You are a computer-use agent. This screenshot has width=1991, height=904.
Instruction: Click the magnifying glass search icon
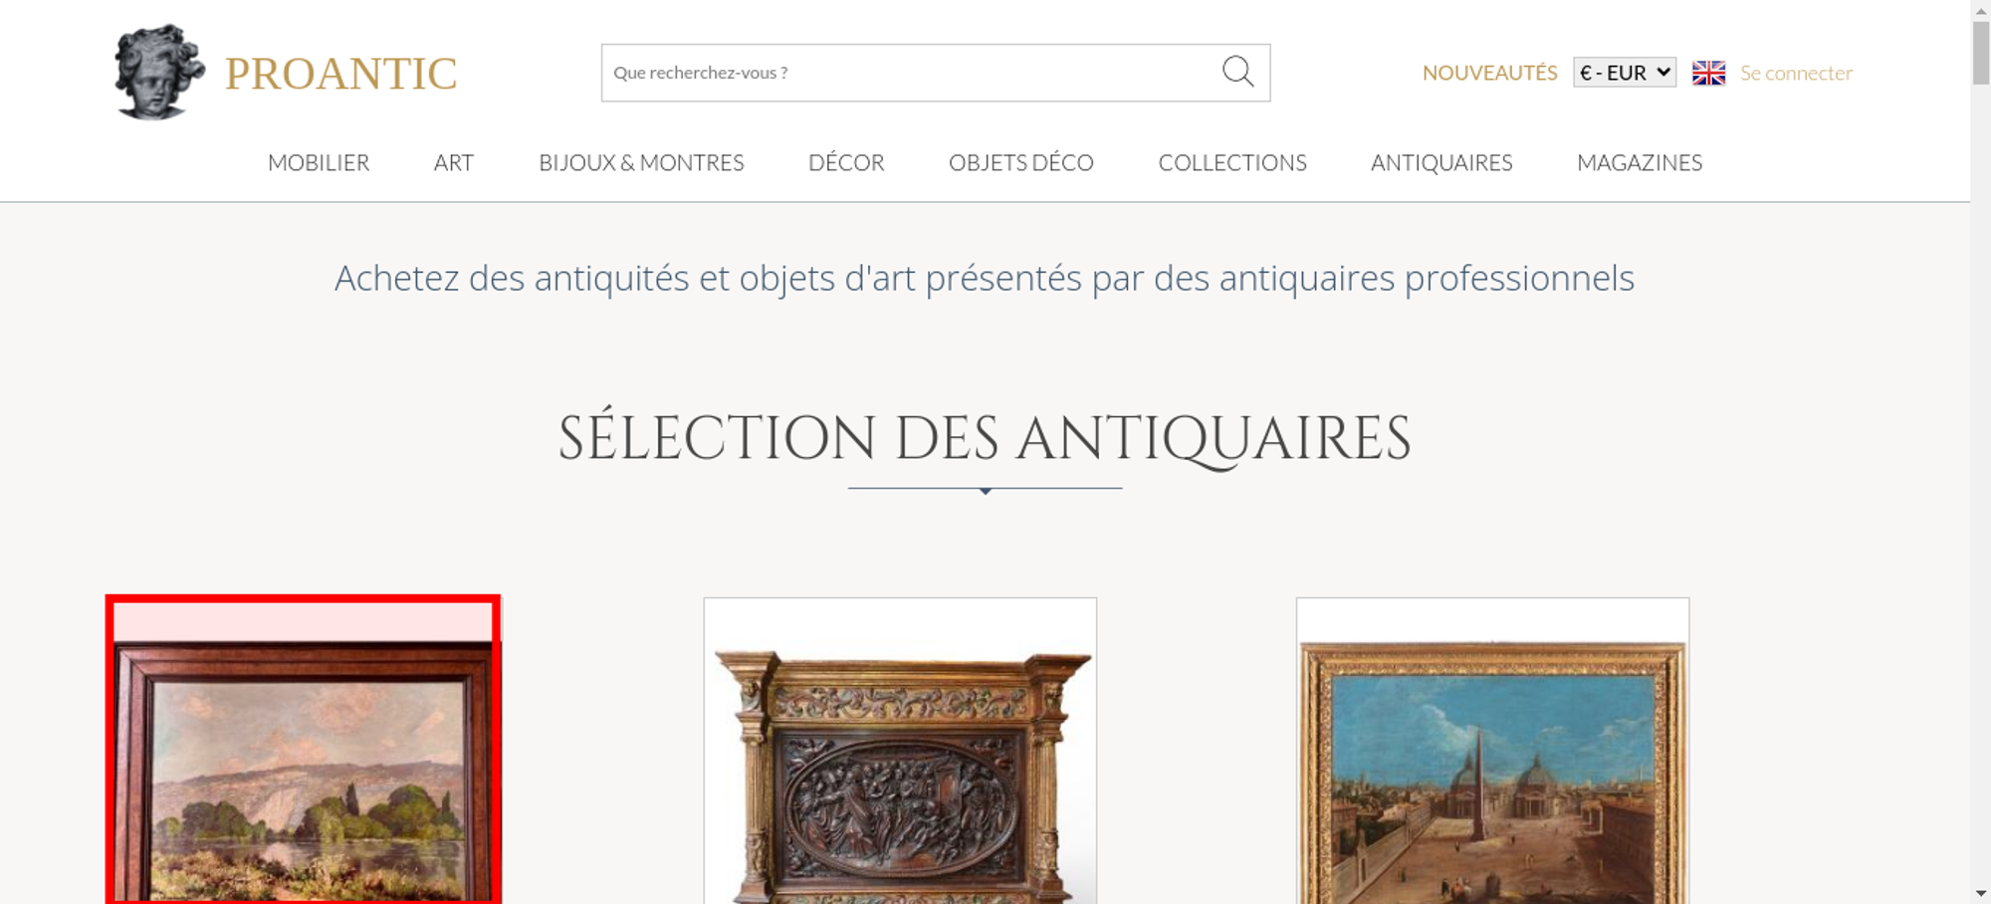[x=1237, y=72]
